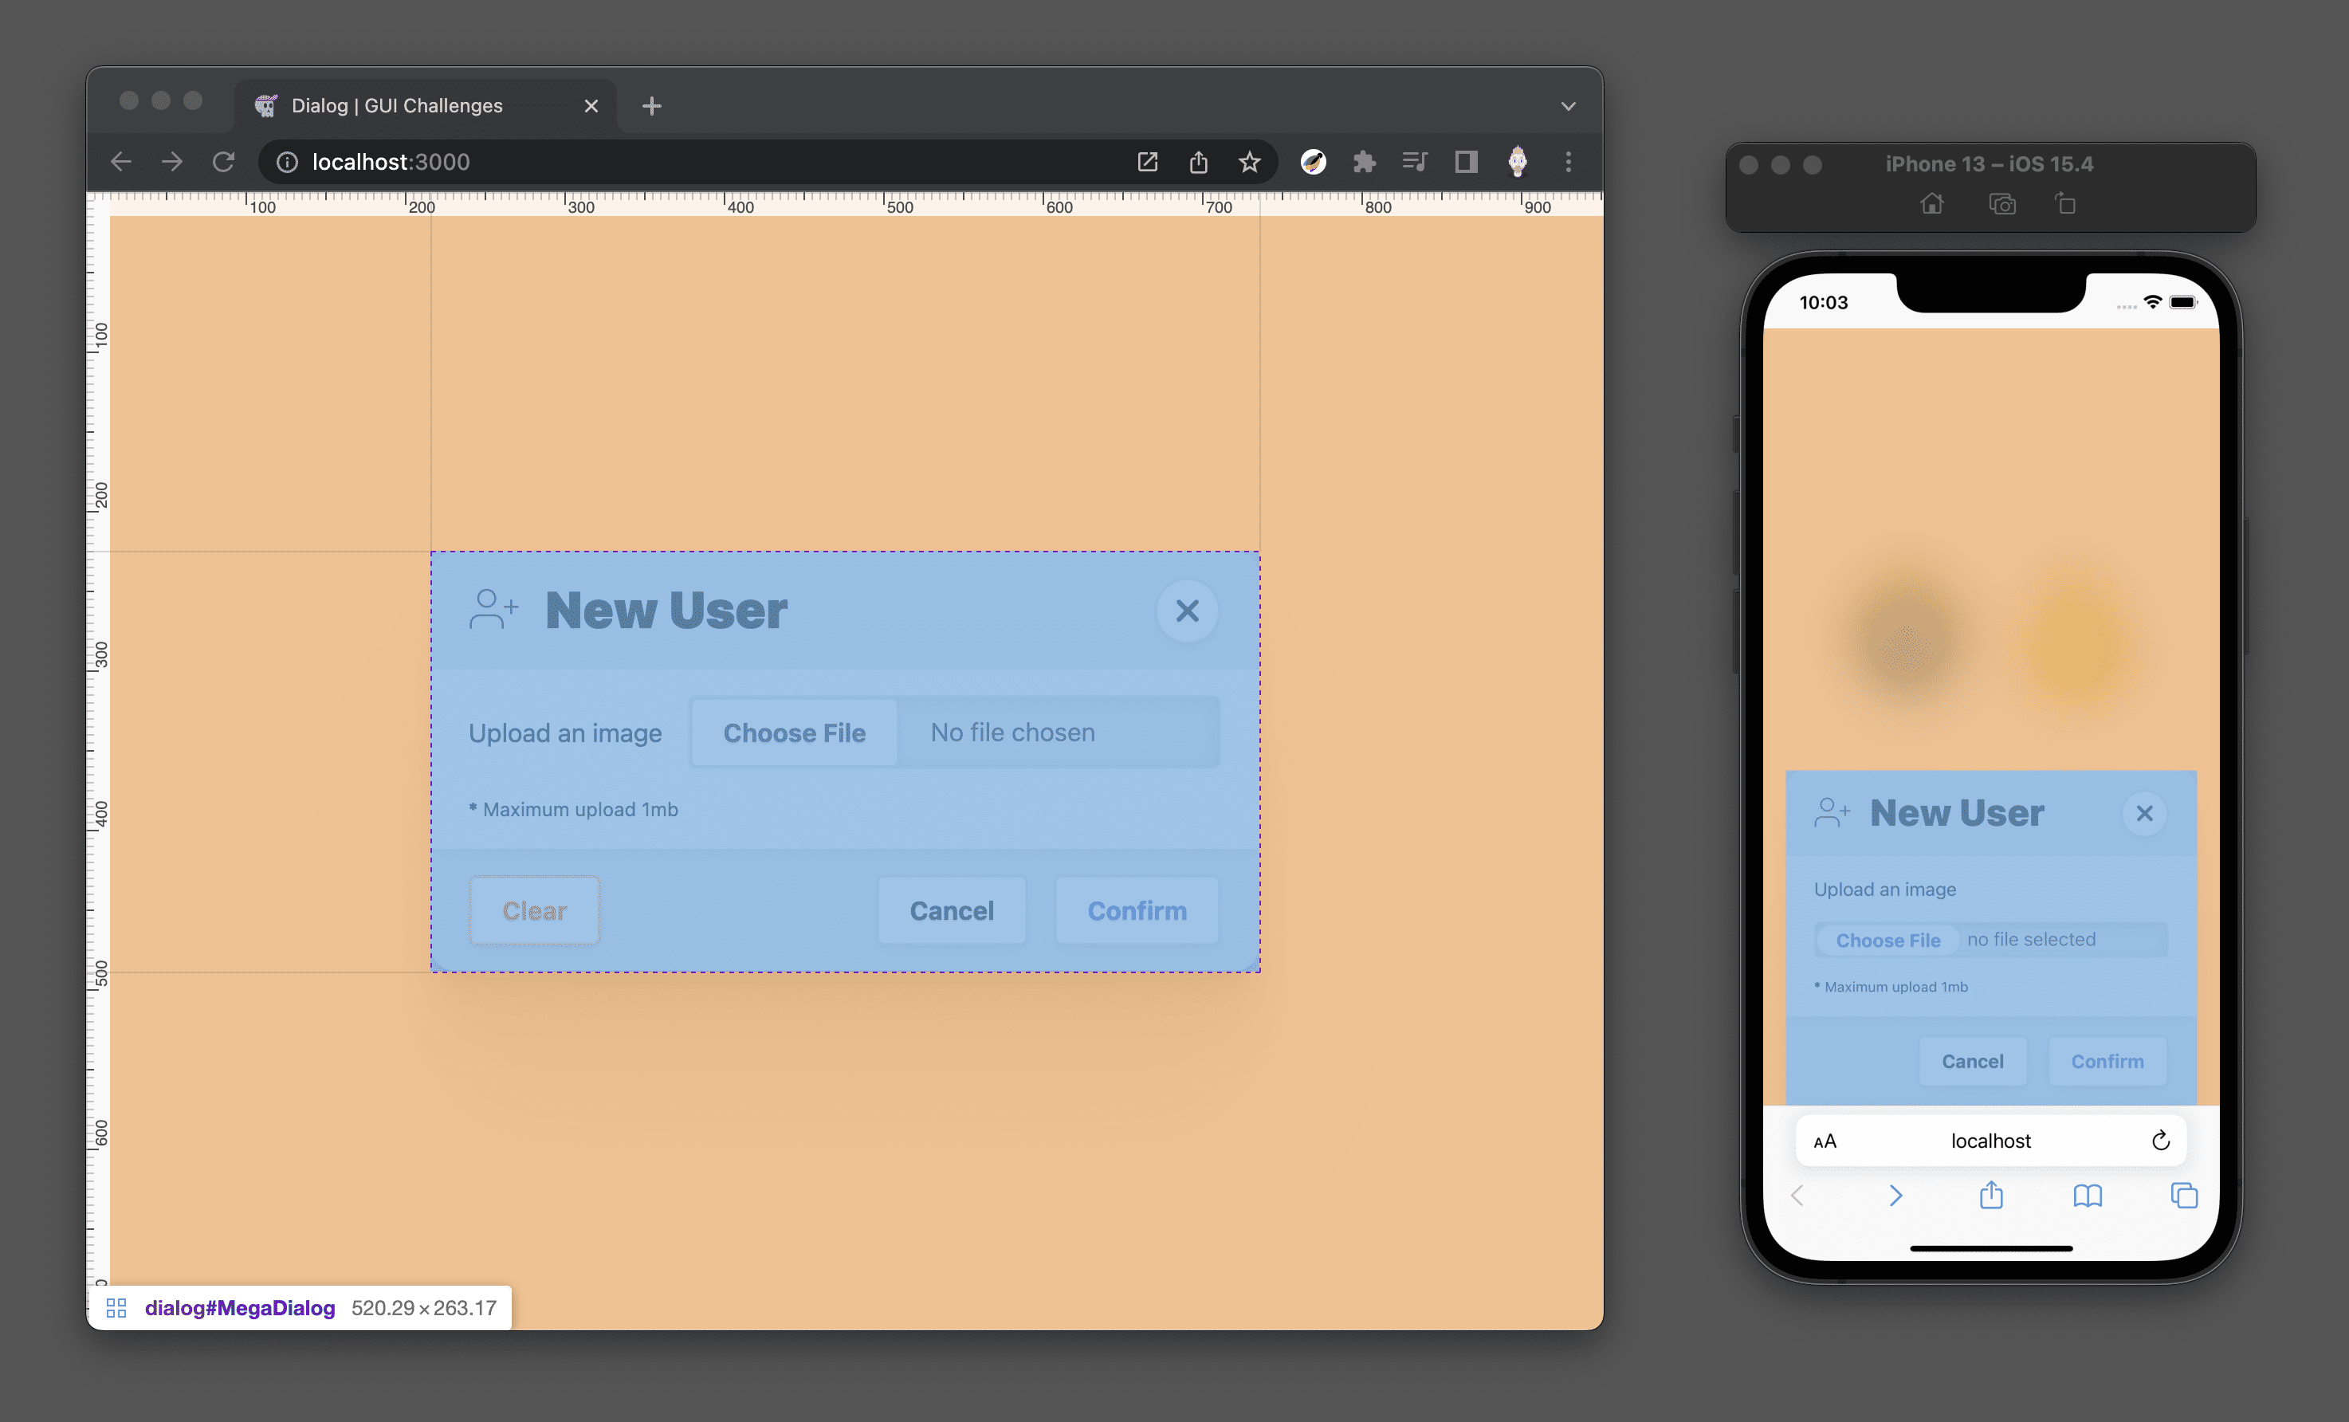Click the browser menu three-dots icon
The height and width of the screenshot is (1422, 2349).
coord(1569,161)
